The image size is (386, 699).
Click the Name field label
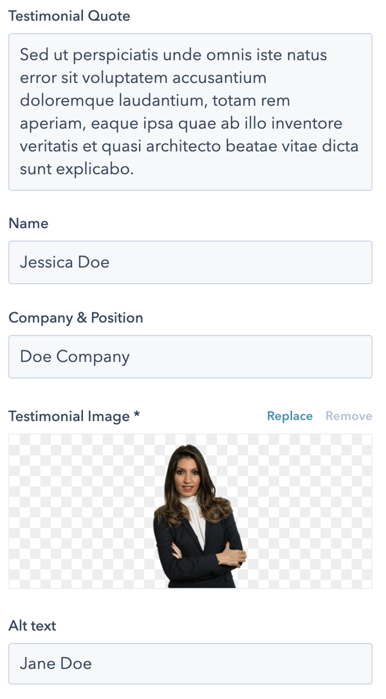click(28, 223)
